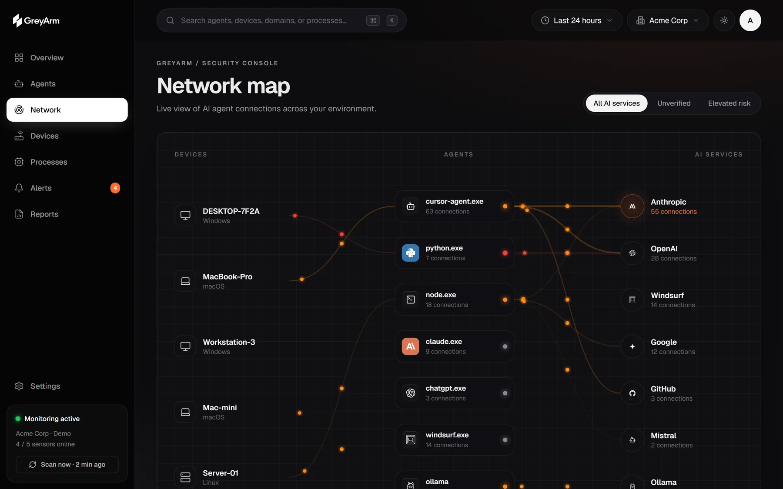Screen dimensions: 783x489
Task: Click the Server-01 server icon
Action: pos(185,477)
